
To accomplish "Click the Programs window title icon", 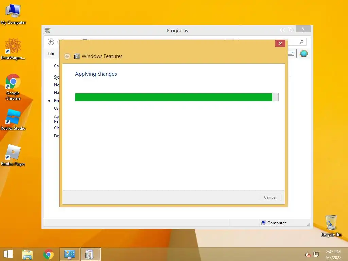I will (48, 30).
